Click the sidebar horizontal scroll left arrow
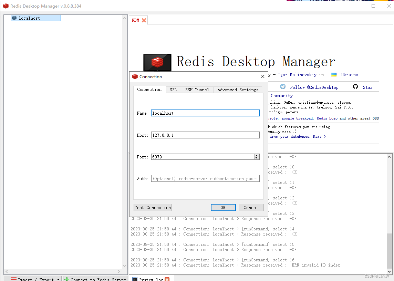 [x=7, y=271]
